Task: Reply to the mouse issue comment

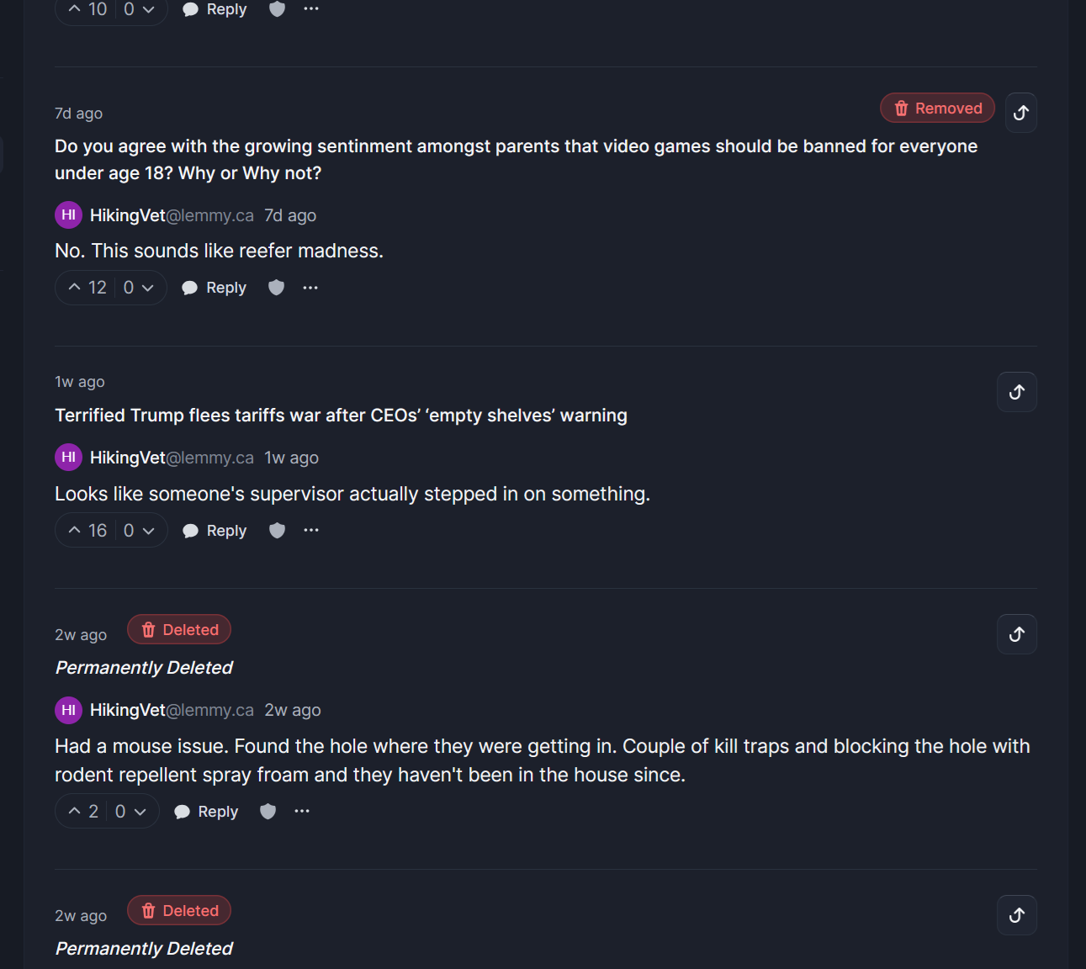Action: point(207,812)
